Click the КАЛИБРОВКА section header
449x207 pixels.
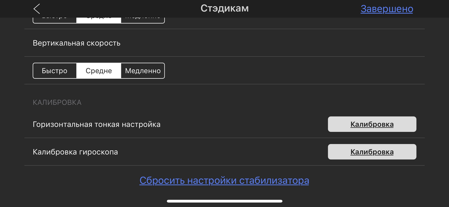click(57, 103)
